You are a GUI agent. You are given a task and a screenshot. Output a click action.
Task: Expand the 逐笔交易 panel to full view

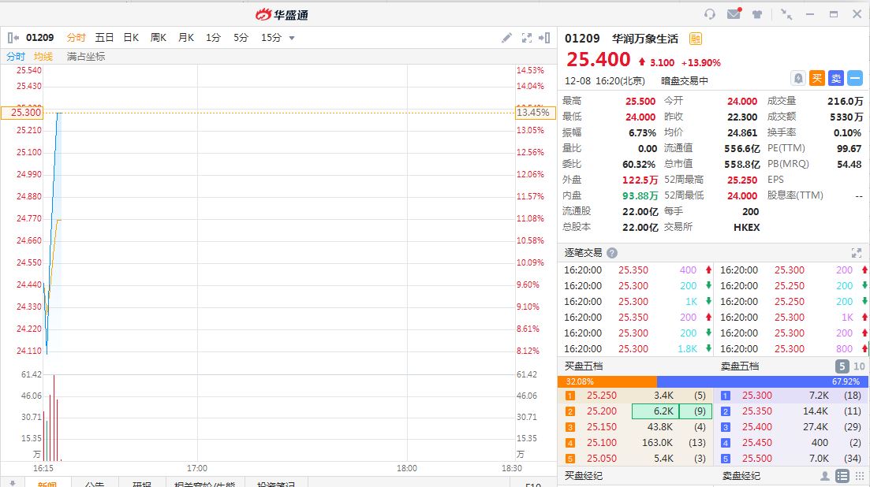[857, 253]
